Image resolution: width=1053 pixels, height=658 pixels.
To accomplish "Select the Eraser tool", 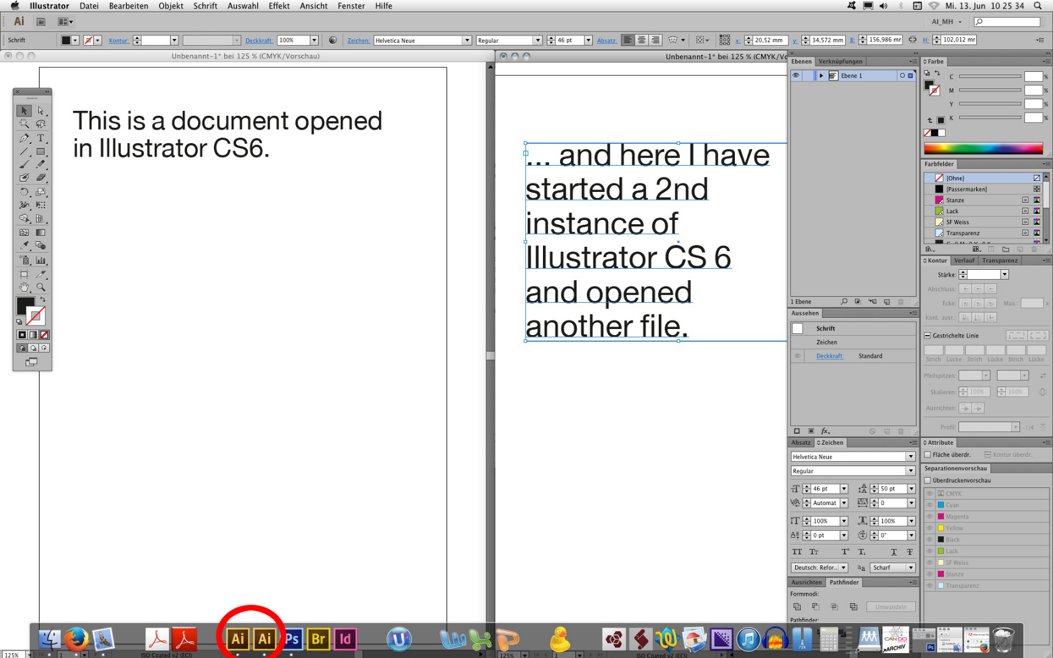I will point(41,178).
